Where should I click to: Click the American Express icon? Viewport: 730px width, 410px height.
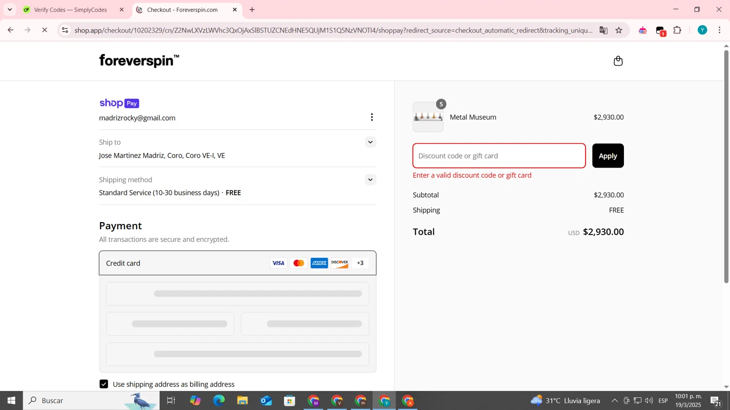click(x=319, y=263)
